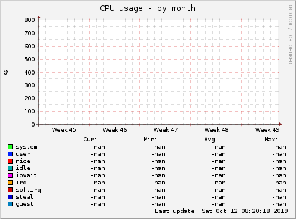Click the 'Avg:' column header
This screenshot has height=219, width=296.
point(210,140)
